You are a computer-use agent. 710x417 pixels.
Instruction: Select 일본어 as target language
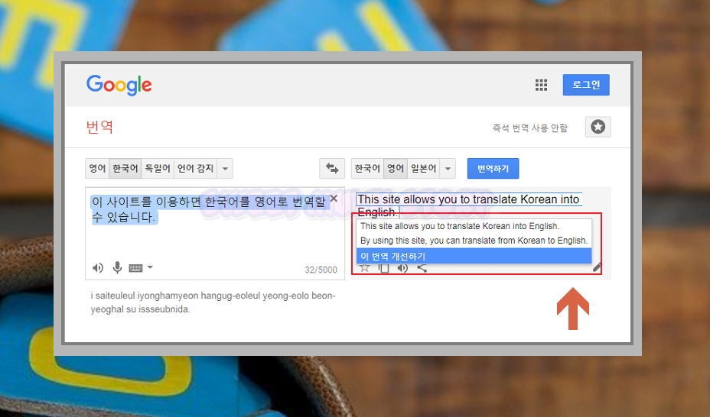423,169
